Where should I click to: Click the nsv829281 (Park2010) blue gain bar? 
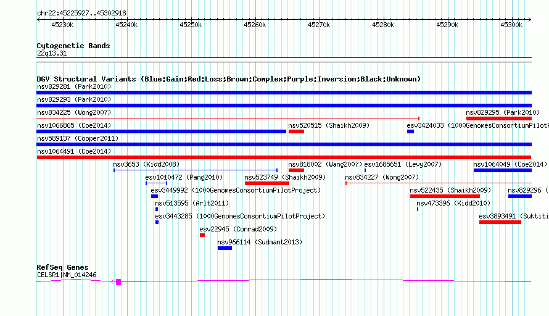point(284,93)
